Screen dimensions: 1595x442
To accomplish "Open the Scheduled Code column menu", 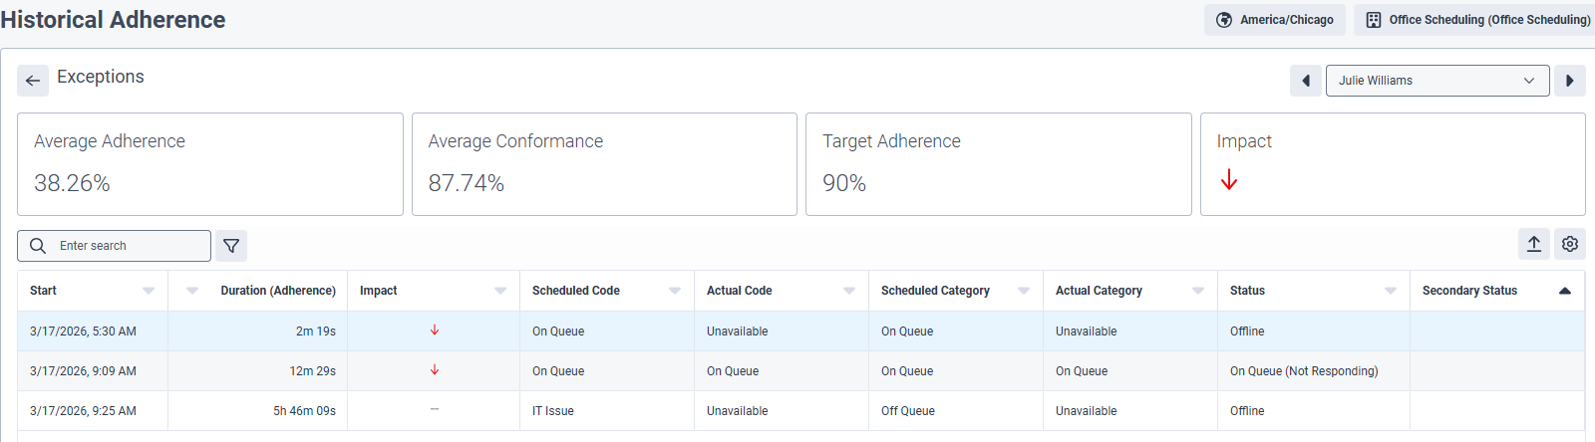I will (x=675, y=291).
